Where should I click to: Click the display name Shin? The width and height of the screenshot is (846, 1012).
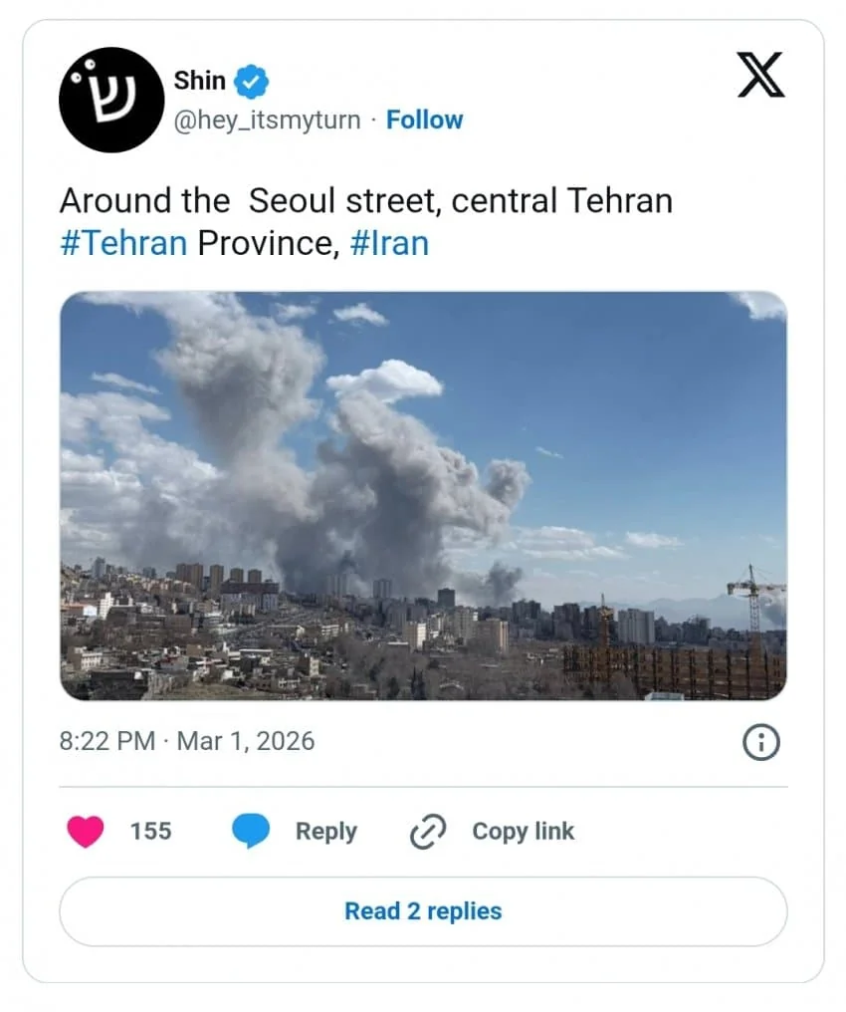point(199,81)
